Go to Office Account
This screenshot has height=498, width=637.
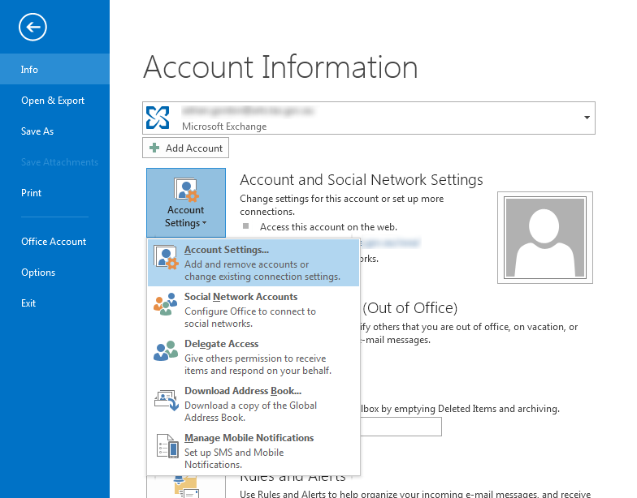click(x=55, y=242)
